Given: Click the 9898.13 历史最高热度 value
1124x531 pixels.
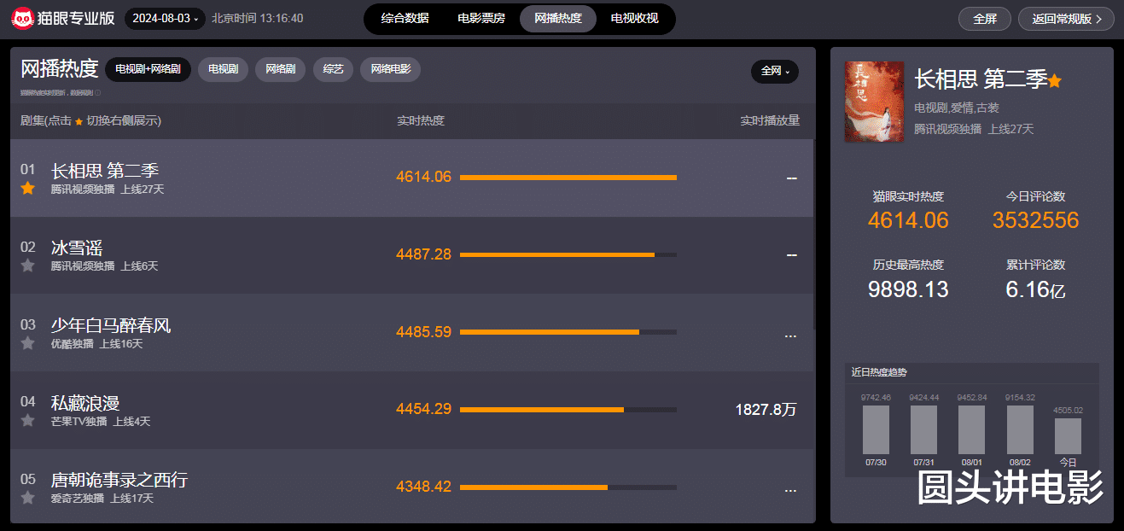Looking at the screenshot, I should 908,289.
